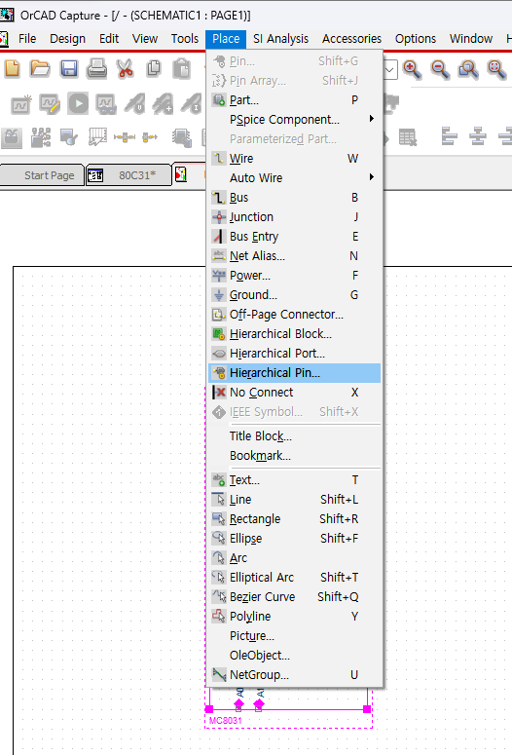The width and height of the screenshot is (512, 755).
Task: Print the schematic using the printer icon
Action: pyautogui.click(x=96, y=69)
